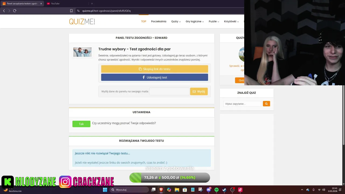The height and width of the screenshot is (194, 345).
Task: Close the Panel zarządzania testem tab
Action: (41, 4)
